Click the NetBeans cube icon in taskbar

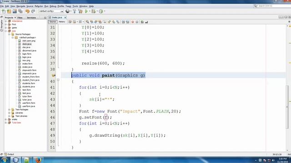pos(16,160)
